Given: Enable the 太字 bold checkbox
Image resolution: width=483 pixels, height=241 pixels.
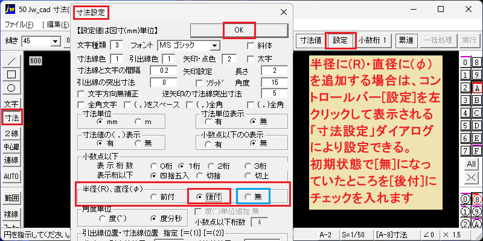Looking at the screenshot, I should (x=251, y=58).
